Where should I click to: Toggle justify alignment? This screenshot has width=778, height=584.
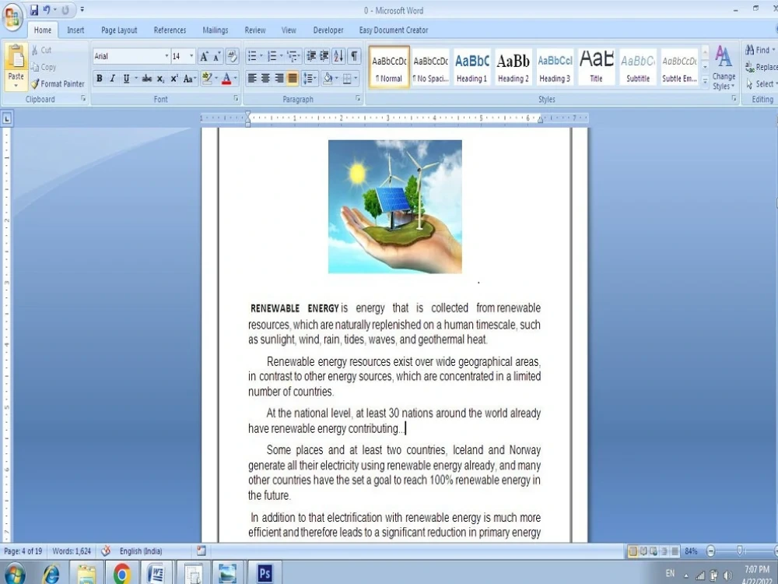[x=293, y=79]
